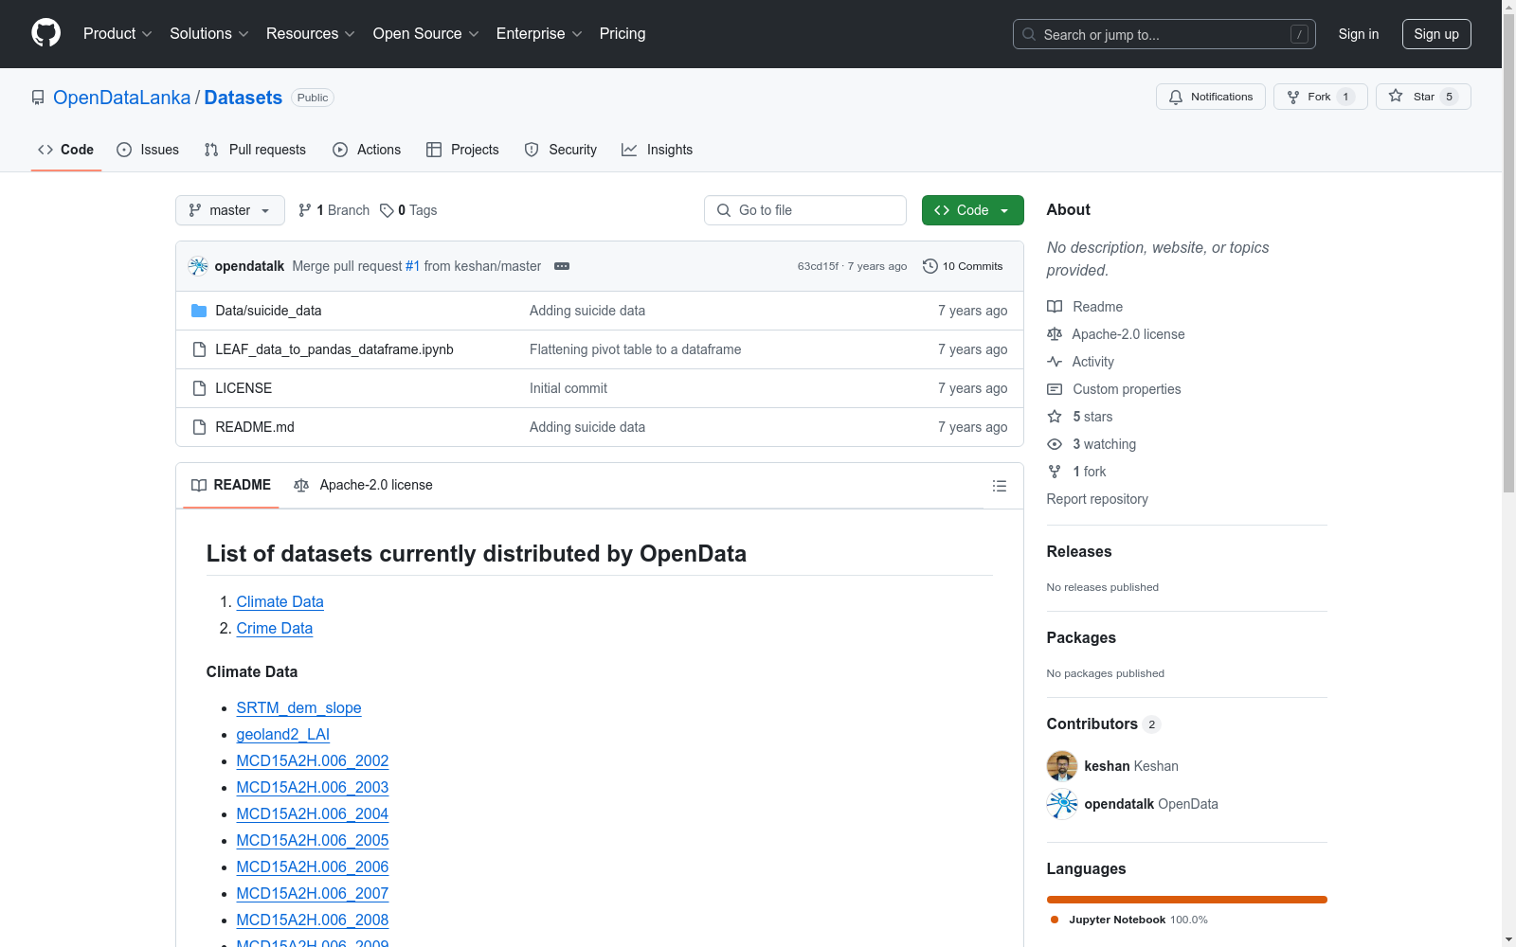Open the Data/suicide_data folder

click(x=268, y=311)
